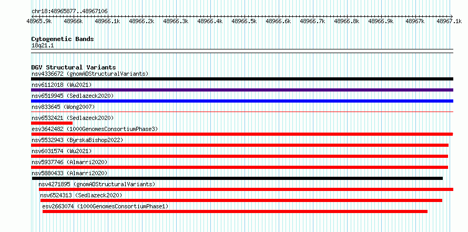Viewport: 468px width, 232px height.
Task: Click ruler position 48967k
Action: (x=415, y=21)
